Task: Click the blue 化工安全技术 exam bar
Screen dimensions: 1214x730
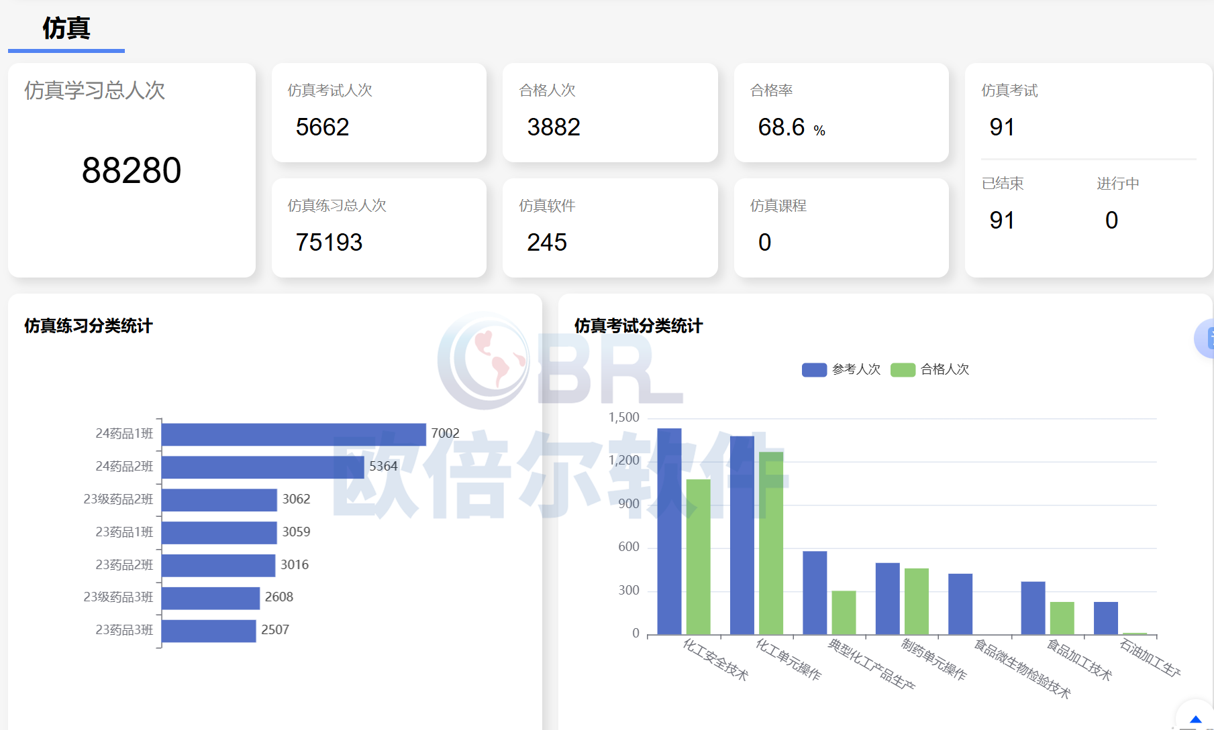Action: point(669,531)
